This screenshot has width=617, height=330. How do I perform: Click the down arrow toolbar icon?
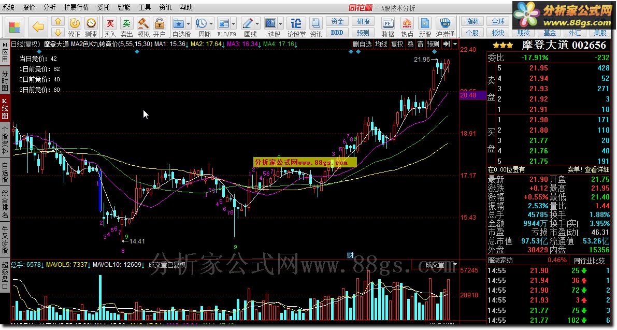pos(58,32)
